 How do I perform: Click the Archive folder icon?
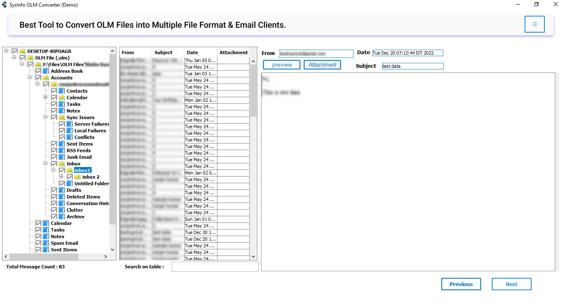(x=62, y=217)
